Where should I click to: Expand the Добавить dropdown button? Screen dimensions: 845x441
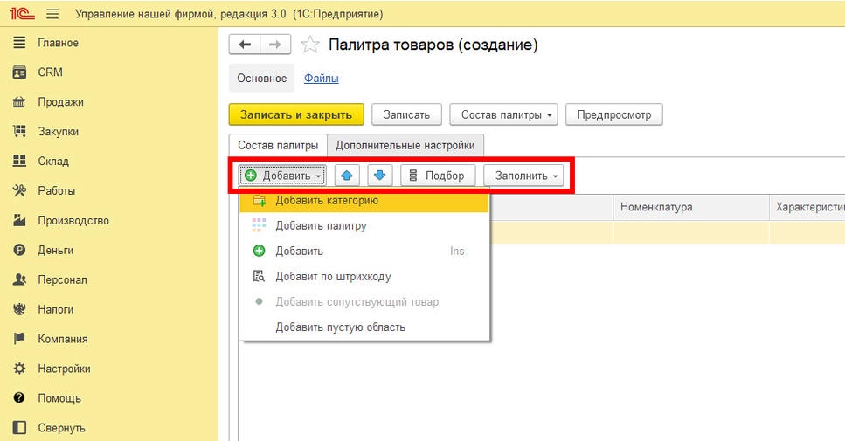pyautogui.click(x=283, y=176)
